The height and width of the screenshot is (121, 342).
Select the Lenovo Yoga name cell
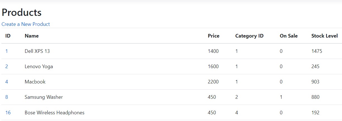(39, 66)
